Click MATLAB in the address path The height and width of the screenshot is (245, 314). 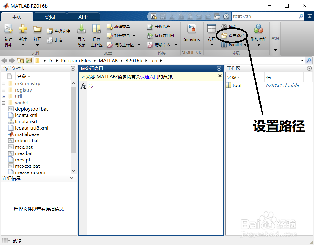coord(108,60)
